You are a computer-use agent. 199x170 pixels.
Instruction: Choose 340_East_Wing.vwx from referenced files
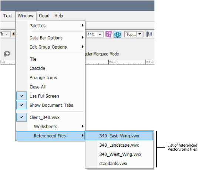pyautogui.click(x=119, y=136)
